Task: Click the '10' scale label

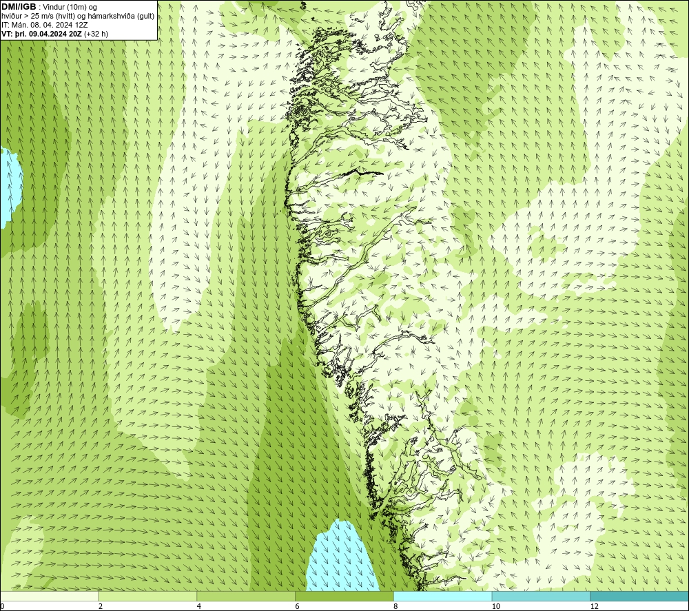Action: click(495, 606)
